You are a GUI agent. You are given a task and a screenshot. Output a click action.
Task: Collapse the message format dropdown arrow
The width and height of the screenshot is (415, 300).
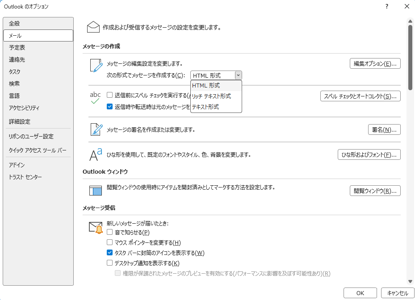[238, 75]
